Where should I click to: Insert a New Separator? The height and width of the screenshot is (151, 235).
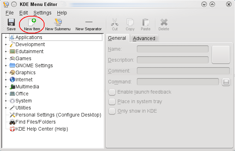coord(89,25)
